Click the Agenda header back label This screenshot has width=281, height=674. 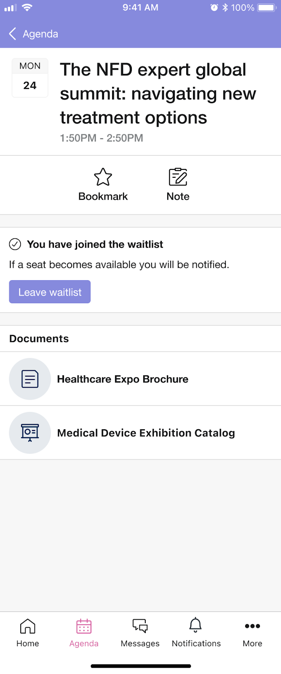click(x=40, y=34)
